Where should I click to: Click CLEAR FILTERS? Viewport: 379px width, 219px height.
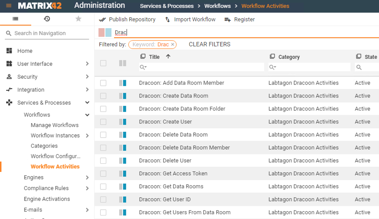click(210, 44)
